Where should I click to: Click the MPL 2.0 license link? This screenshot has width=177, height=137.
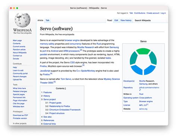(143, 105)
